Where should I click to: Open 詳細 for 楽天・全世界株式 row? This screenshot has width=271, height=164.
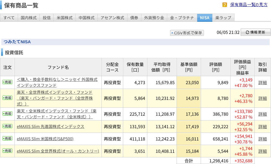coord(262,99)
